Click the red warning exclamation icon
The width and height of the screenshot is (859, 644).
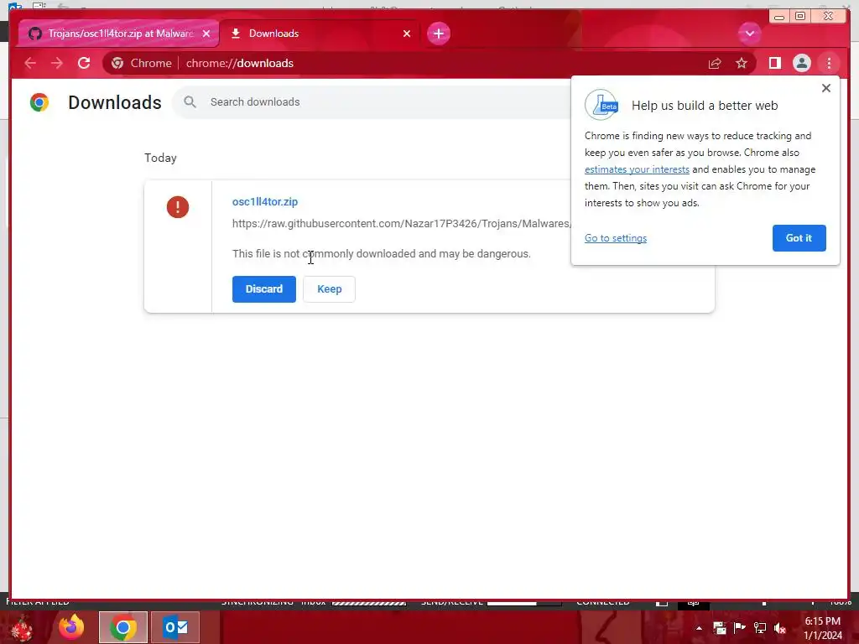click(x=178, y=207)
